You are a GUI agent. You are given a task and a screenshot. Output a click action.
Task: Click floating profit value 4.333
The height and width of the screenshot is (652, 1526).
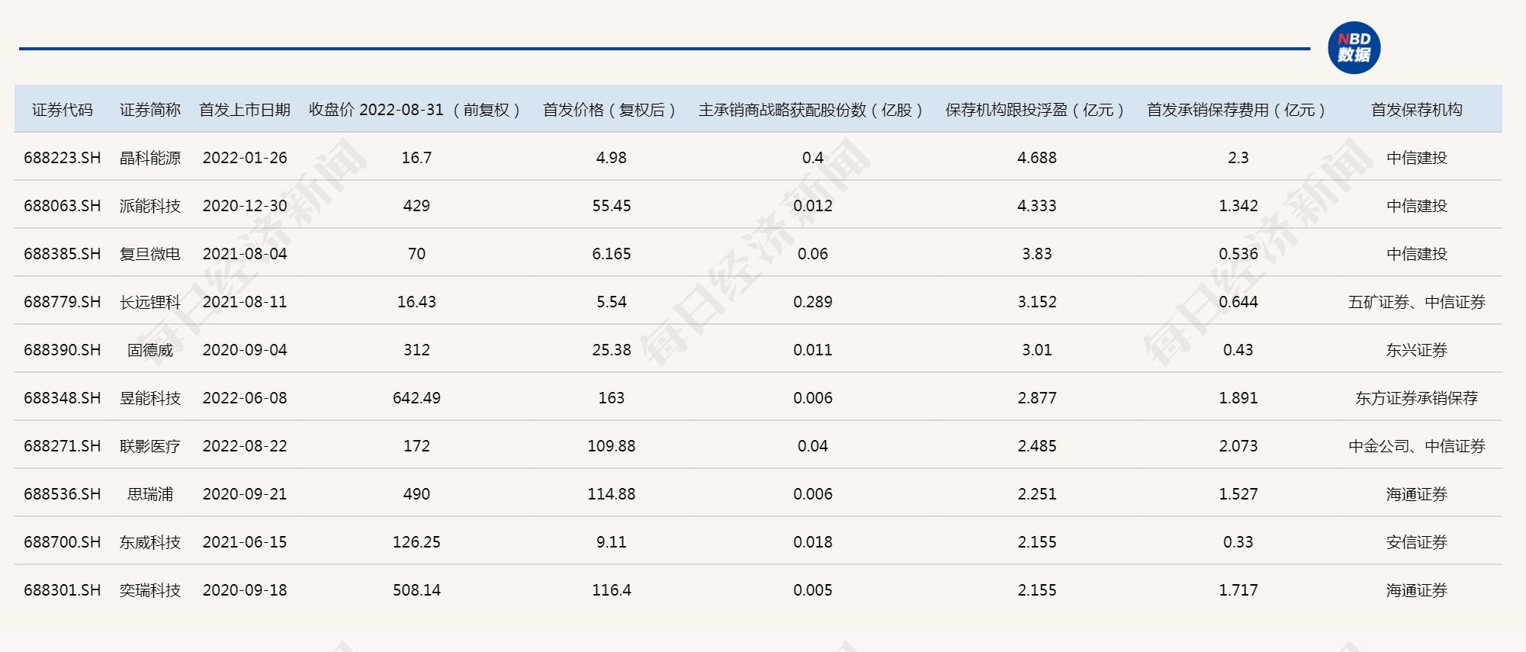1037,206
